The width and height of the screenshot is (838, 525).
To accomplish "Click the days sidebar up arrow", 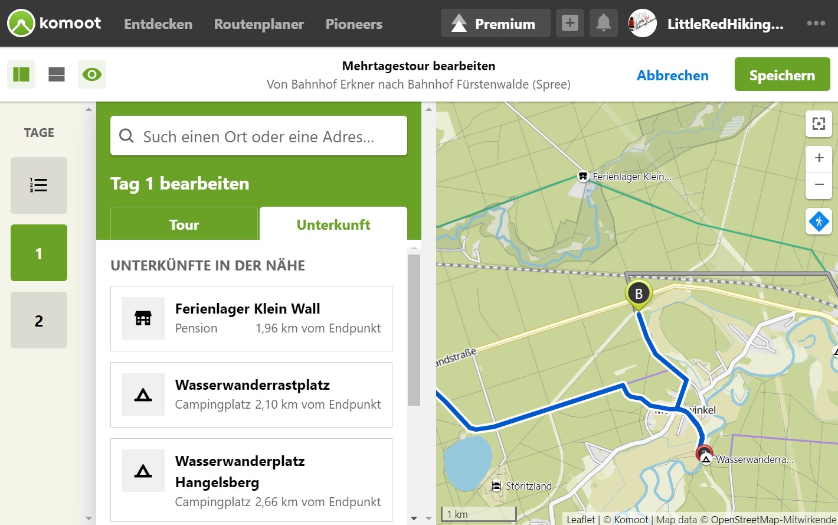I will 89,109.
